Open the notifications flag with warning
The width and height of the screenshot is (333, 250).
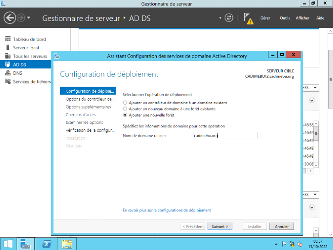click(x=248, y=19)
